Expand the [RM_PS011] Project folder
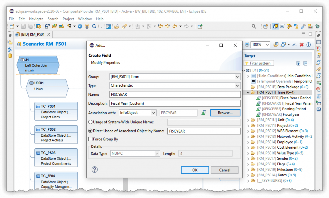The width and height of the screenshot is (329, 198). [248, 126]
